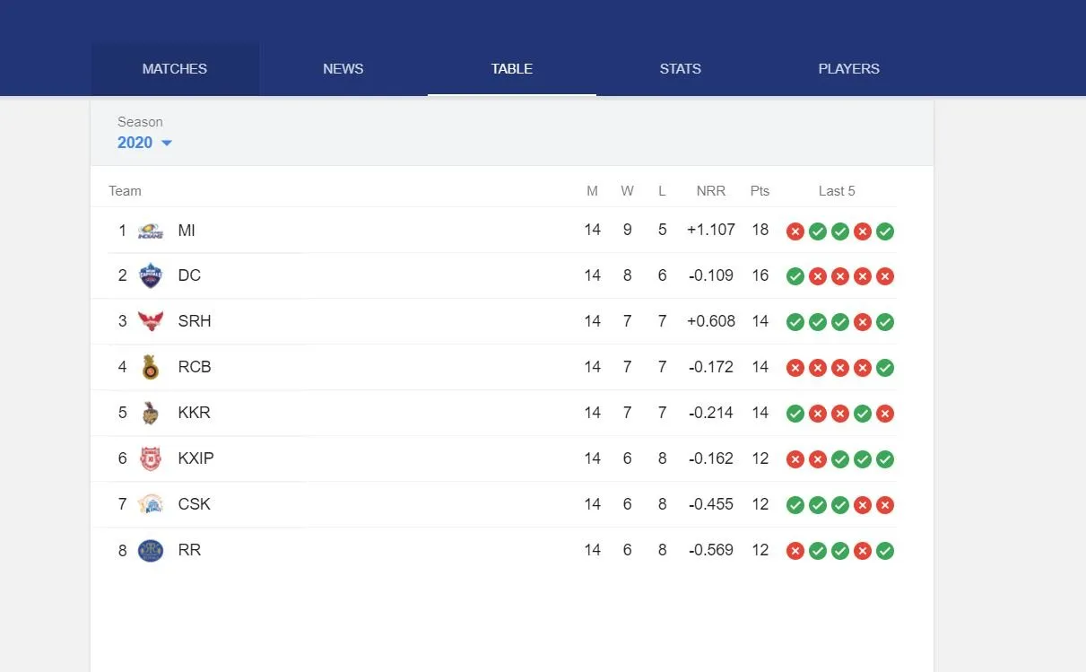Click SRH's NRR value +0.608
The image size is (1086, 672).
click(x=711, y=321)
